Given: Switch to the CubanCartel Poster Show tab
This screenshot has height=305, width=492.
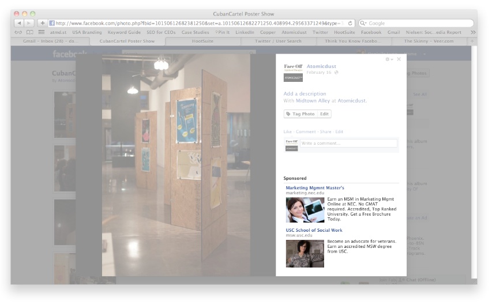Looking at the screenshot, I should pos(127,41).
